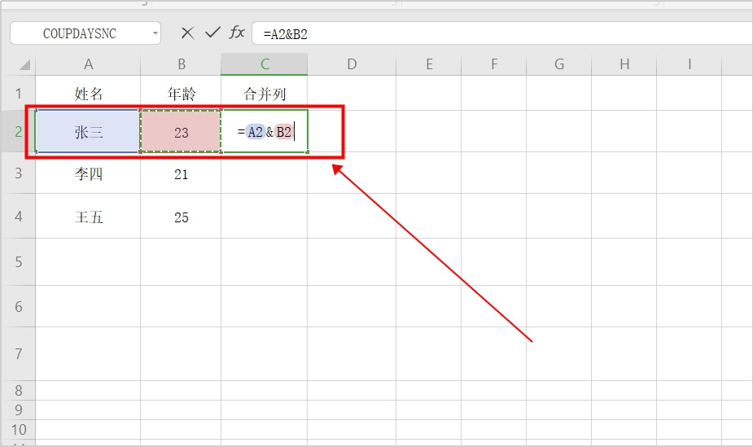Click the 姓名 header cell

click(x=88, y=94)
